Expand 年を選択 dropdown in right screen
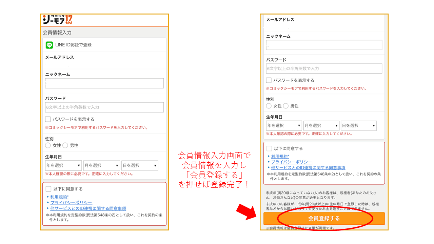The width and height of the screenshot is (434, 244). coord(284,125)
